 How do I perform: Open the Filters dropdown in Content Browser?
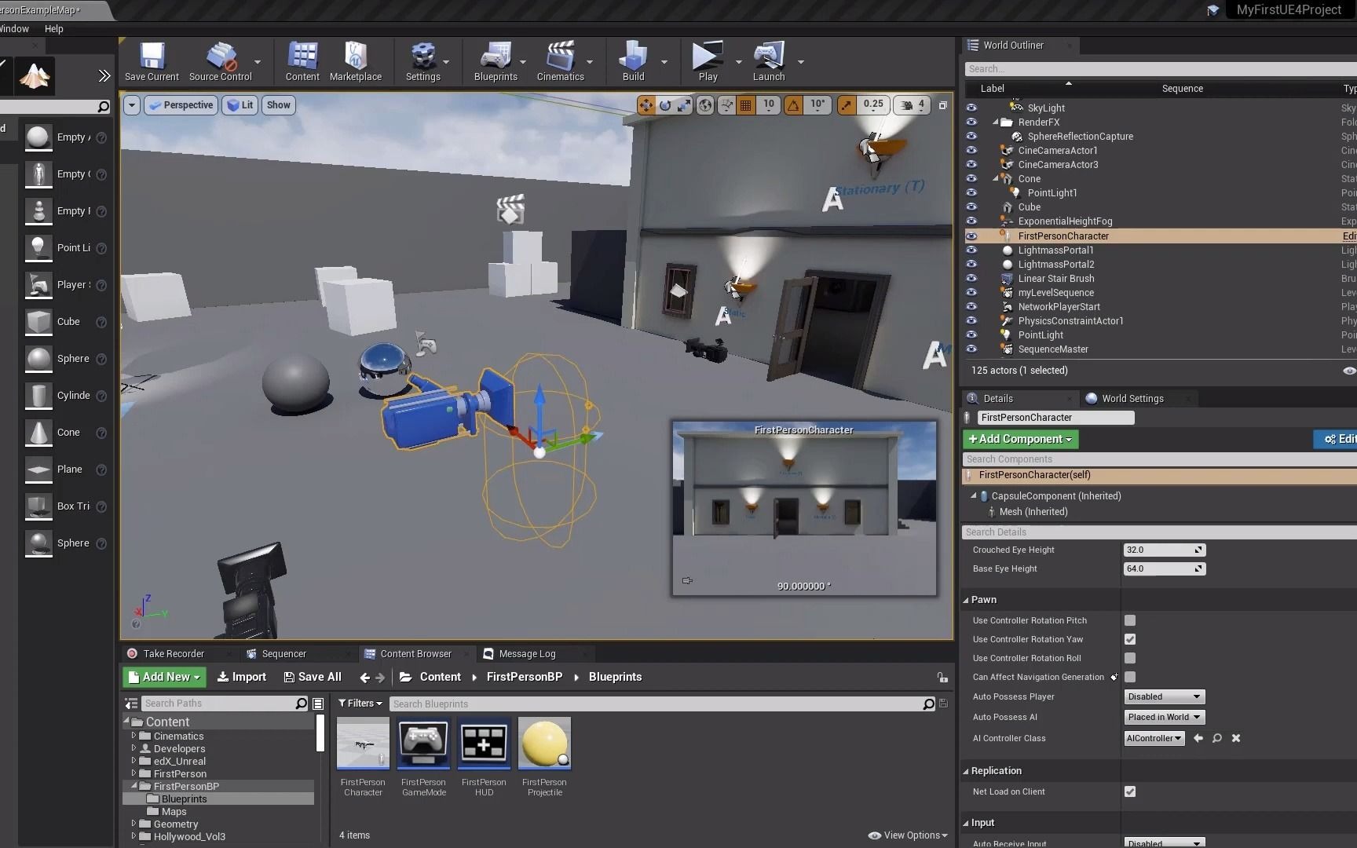pos(360,704)
